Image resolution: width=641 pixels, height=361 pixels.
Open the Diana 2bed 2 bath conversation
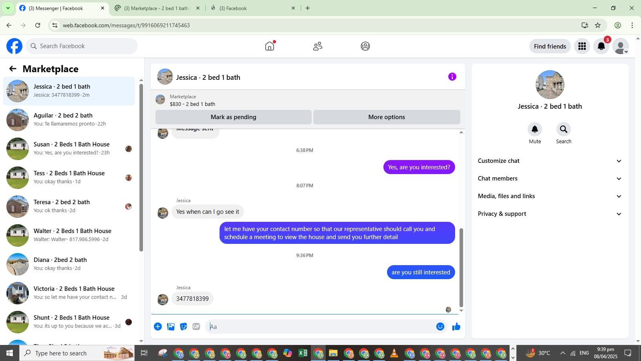tap(69, 264)
